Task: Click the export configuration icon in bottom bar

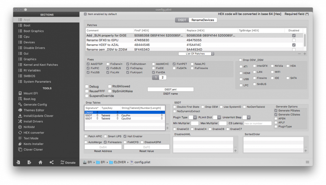Action: click(29, 163)
